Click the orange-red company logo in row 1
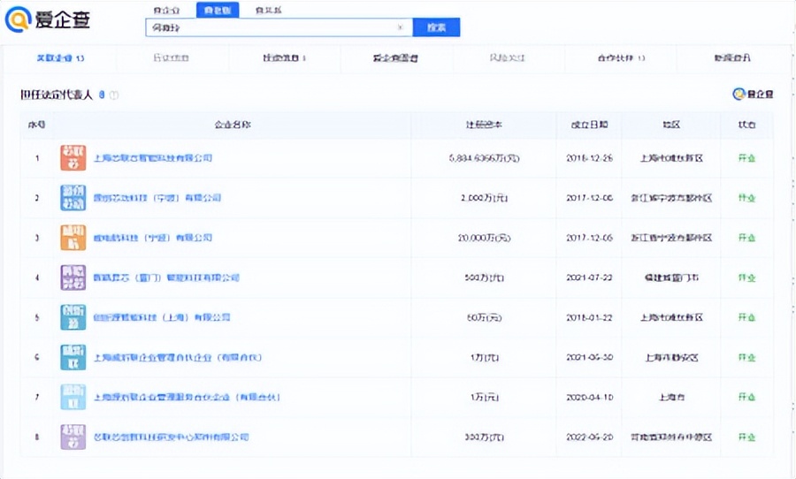Screen dimensions: 796x479 tap(73, 158)
